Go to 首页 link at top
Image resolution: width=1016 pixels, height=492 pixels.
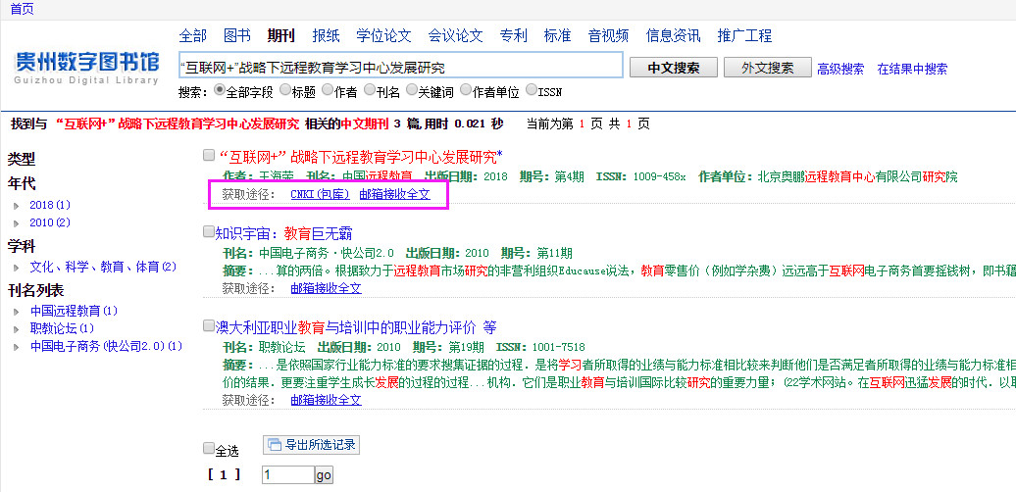pos(22,9)
